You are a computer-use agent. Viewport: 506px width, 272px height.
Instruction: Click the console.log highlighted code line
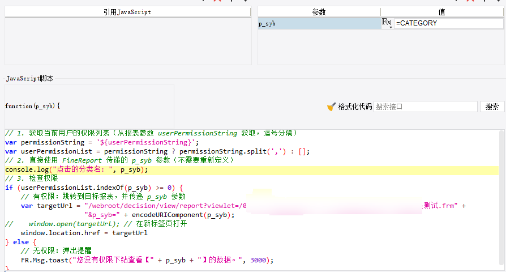click(x=252, y=169)
